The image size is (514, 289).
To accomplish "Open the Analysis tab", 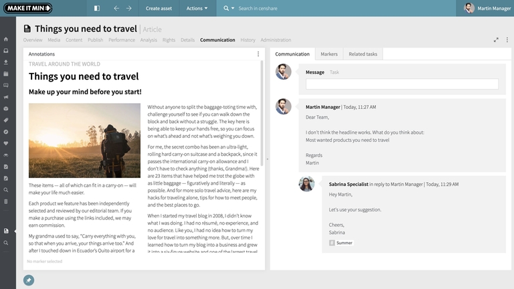I will pyautogui.click(x=149, y=40).
